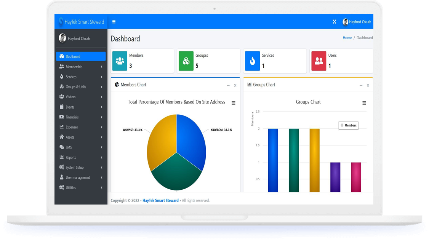Click the green Groupss cubes icon
This screenshot has width=429, height=240.
click(x=186, y=61)
